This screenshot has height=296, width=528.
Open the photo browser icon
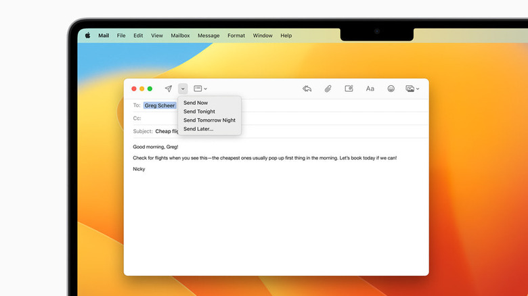412,89
